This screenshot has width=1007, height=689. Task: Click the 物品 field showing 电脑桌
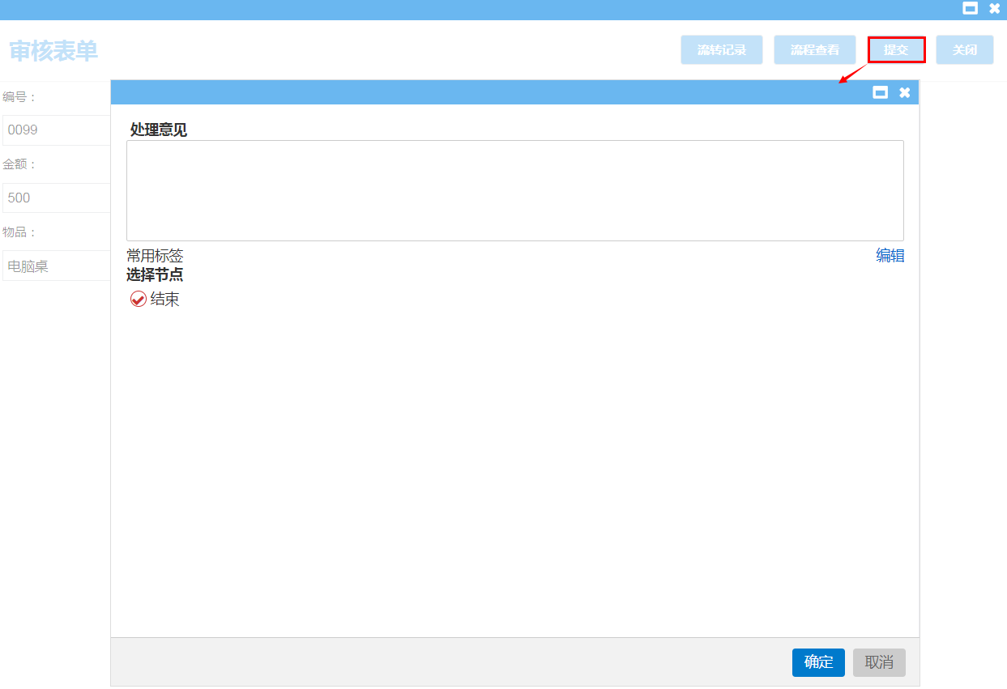coord(57,266)
